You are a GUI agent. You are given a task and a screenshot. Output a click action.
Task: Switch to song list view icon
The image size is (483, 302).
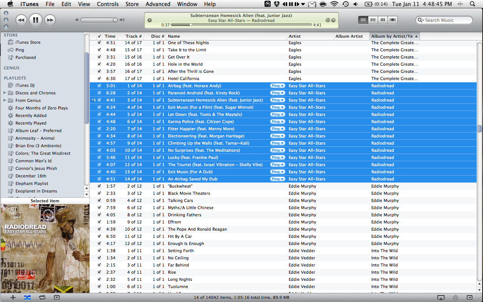(x=363, y=20)
